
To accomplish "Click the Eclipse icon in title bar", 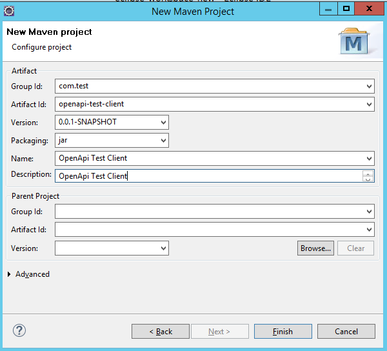I will (x=9, y=11).
